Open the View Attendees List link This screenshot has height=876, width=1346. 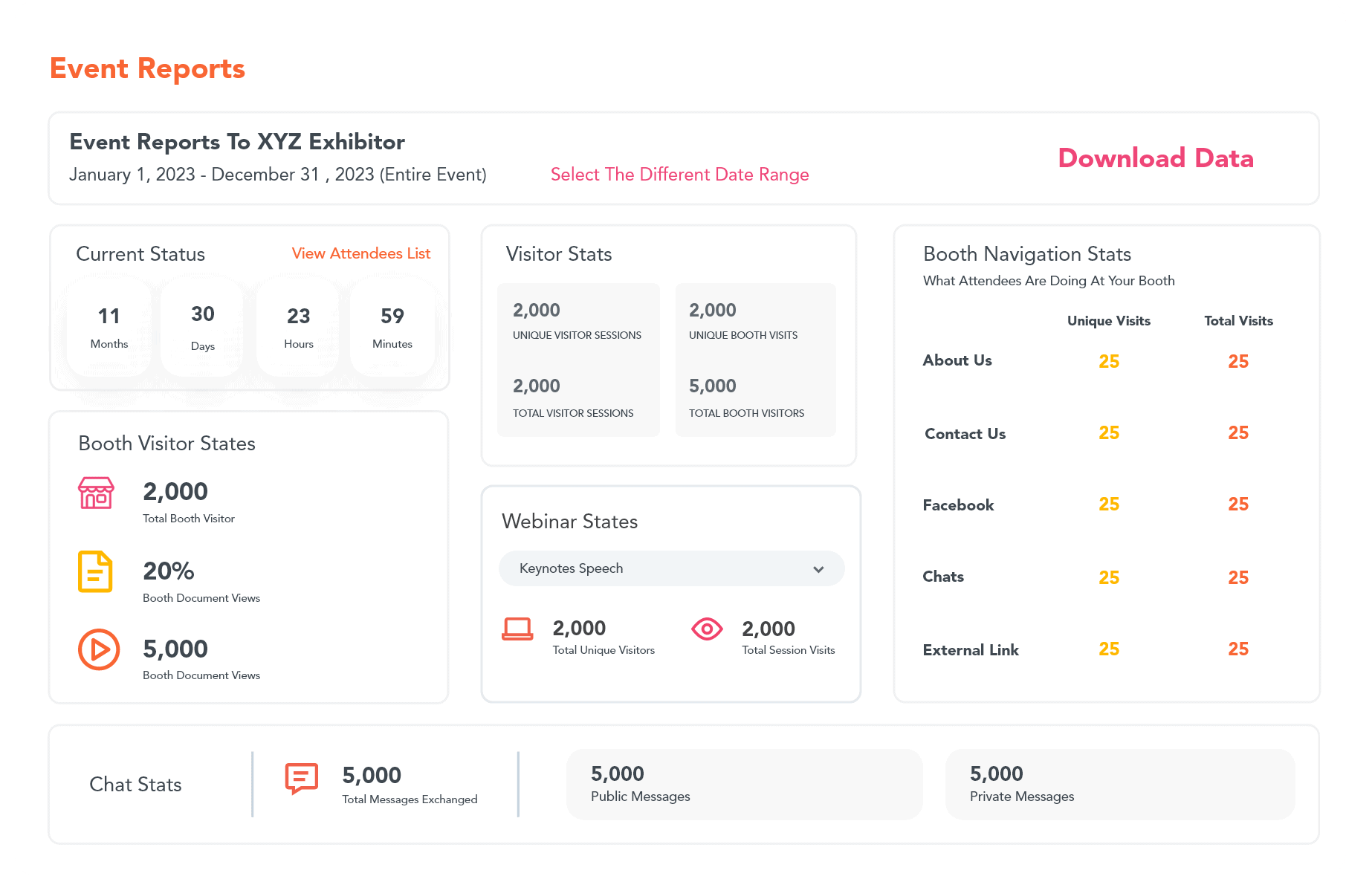point(360,253)
